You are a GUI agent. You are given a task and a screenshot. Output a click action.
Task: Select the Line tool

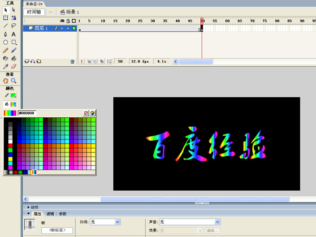point(6,26)
